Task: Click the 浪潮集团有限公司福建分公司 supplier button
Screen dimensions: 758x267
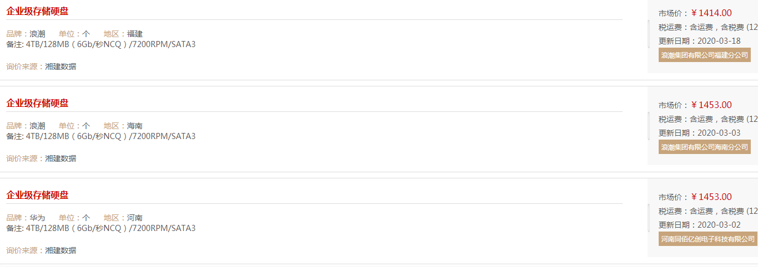Action: click(x=705, y=55)
